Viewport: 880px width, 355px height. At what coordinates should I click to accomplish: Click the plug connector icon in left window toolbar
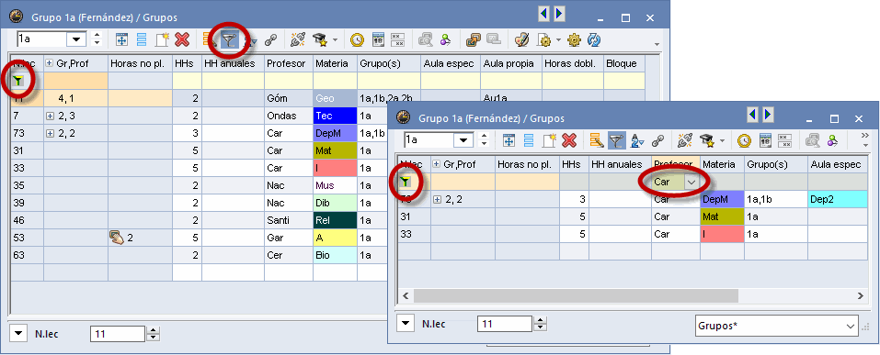tap(298, 39)
